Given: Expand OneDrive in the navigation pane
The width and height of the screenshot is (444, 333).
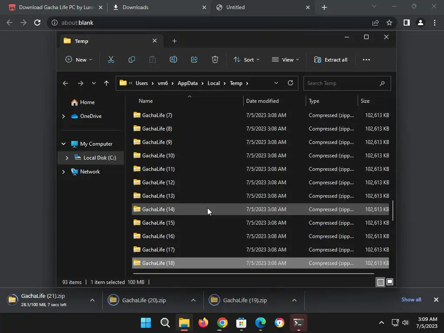Looking at the screenshot, I should click(63, 116).
